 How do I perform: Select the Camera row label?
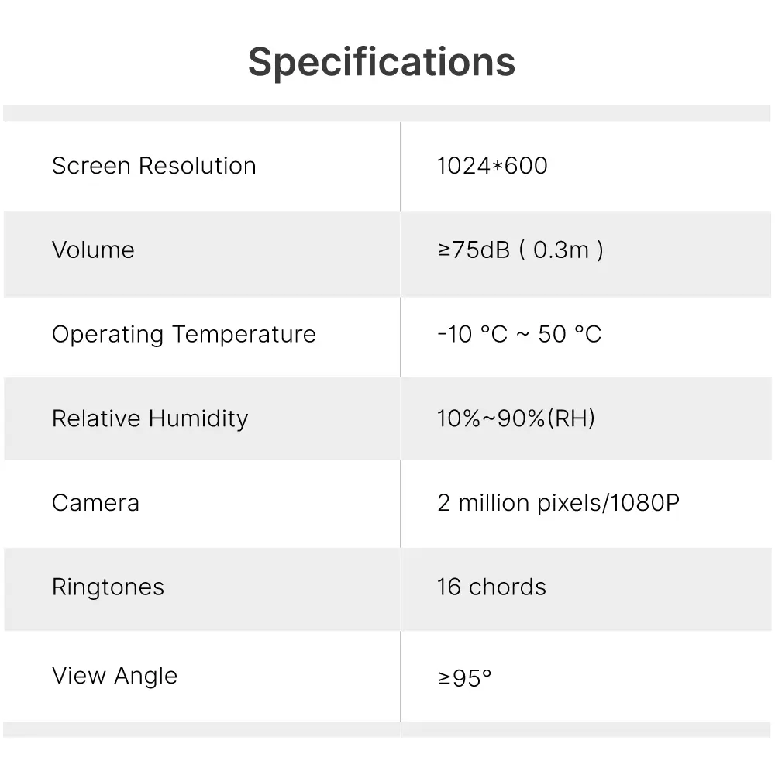point(95,503)
